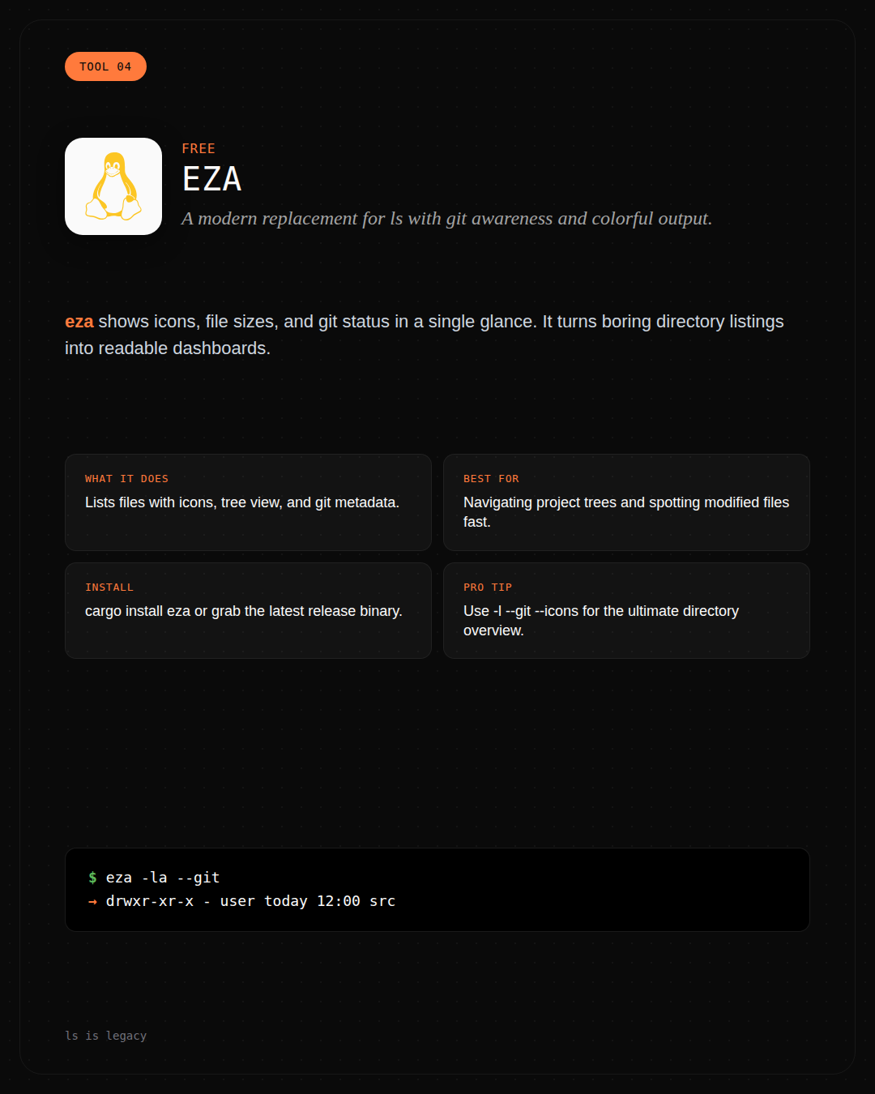Click the green dollar prompt symbol
The image size is (875, 1094).
92,878
